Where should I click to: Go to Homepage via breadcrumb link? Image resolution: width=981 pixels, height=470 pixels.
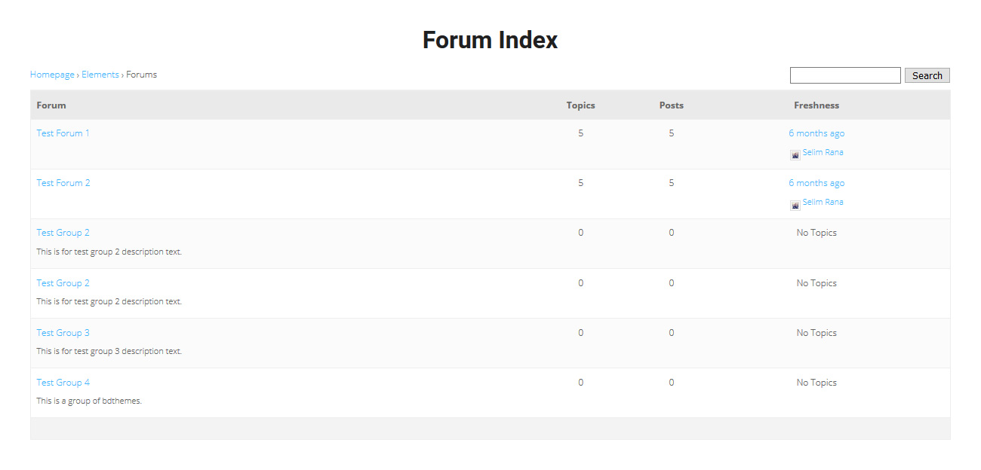(x=52, y=75)
